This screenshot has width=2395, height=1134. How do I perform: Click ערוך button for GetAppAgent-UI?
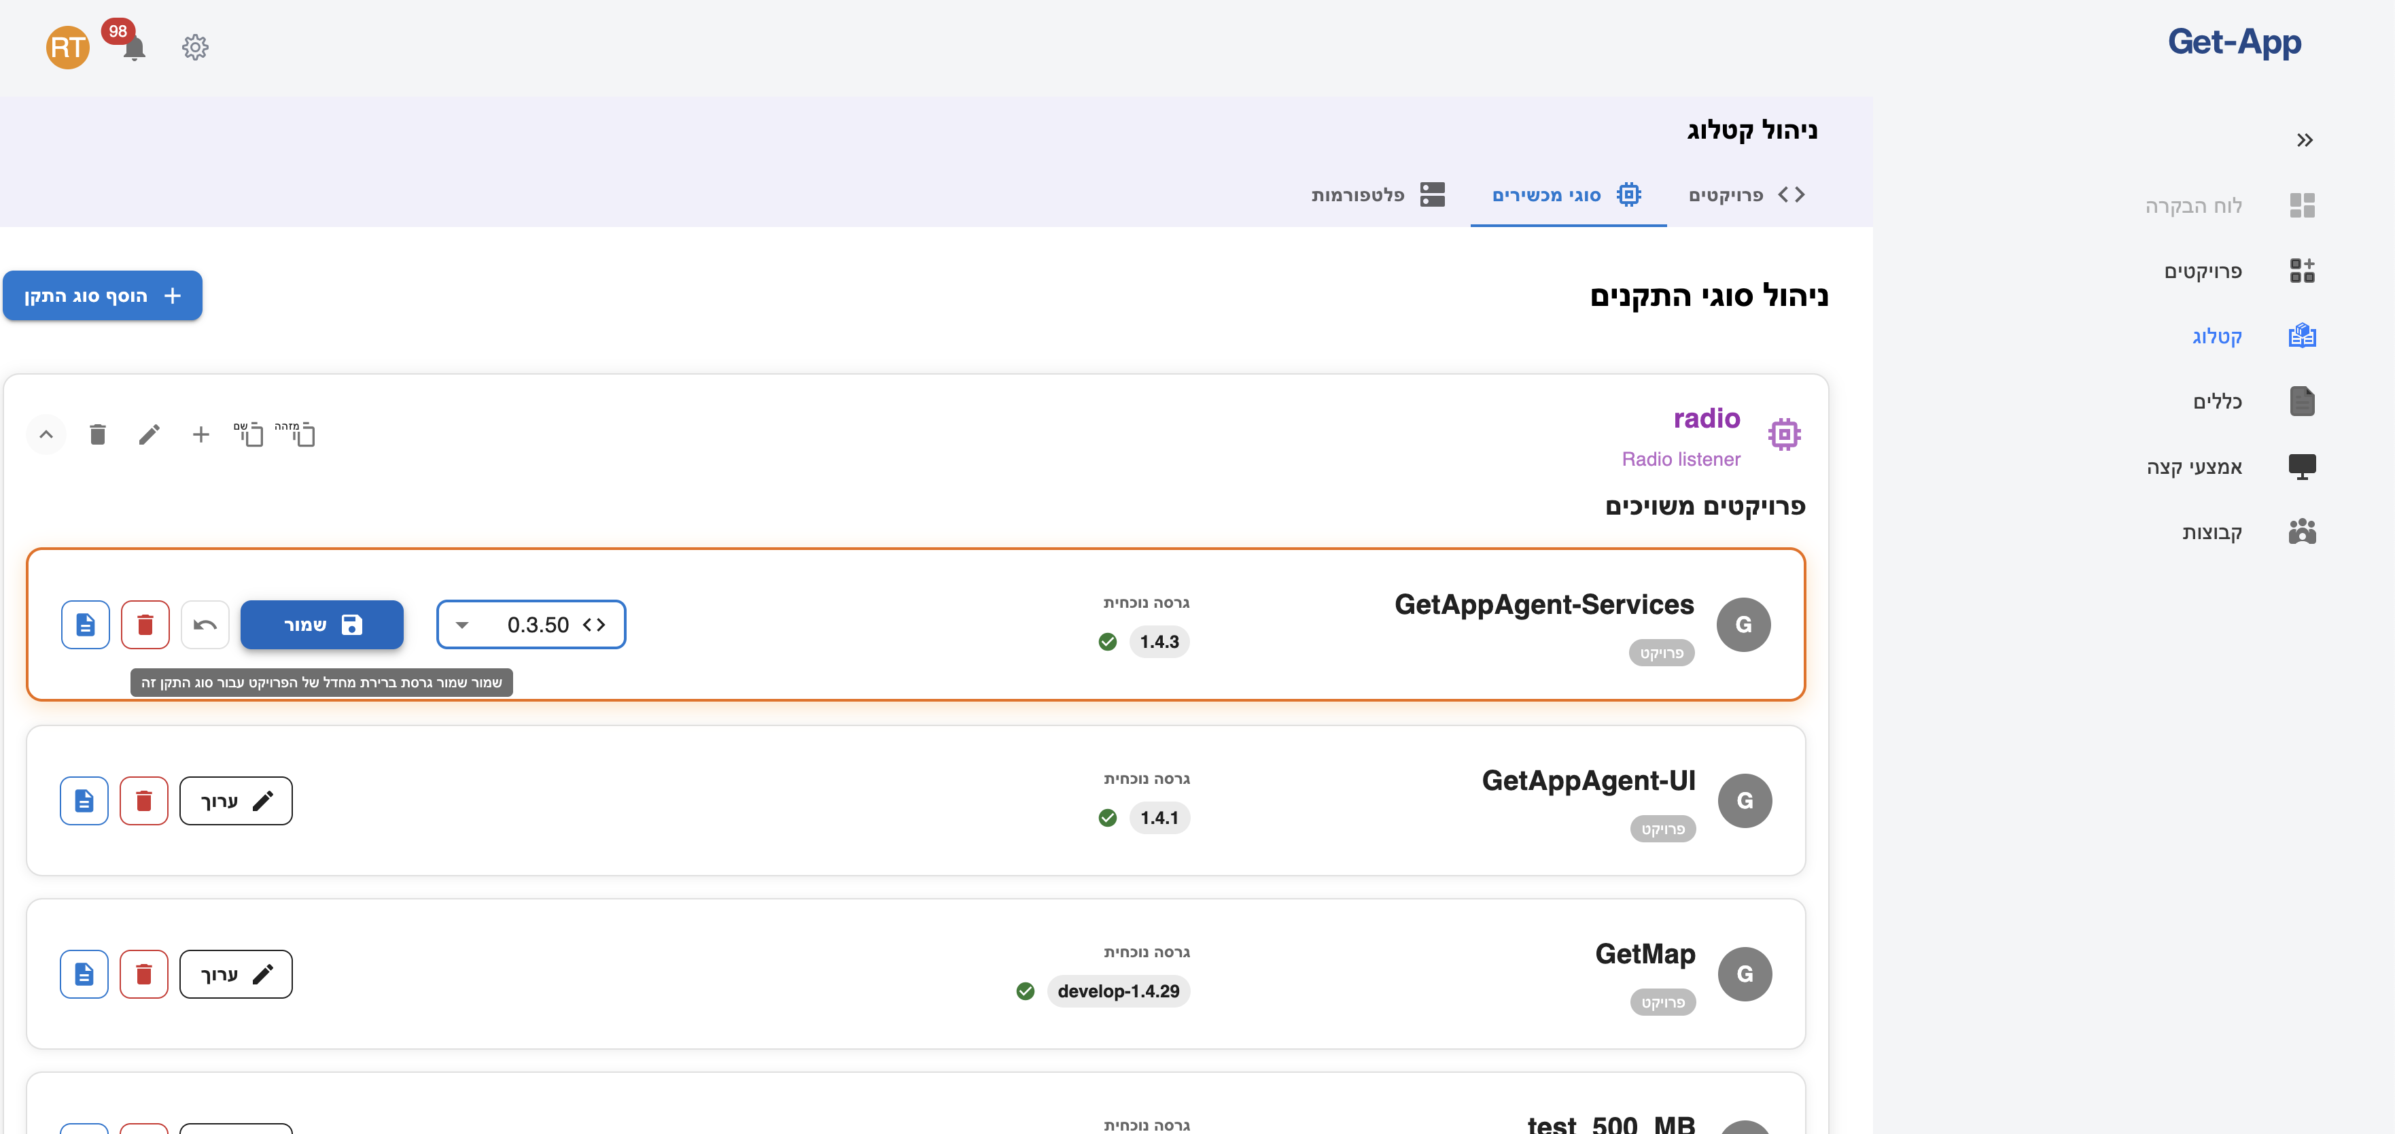236,801
